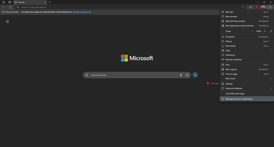Open Extensions menu item
The width and height of the screenshot is (274, 147).
[247, 55]
